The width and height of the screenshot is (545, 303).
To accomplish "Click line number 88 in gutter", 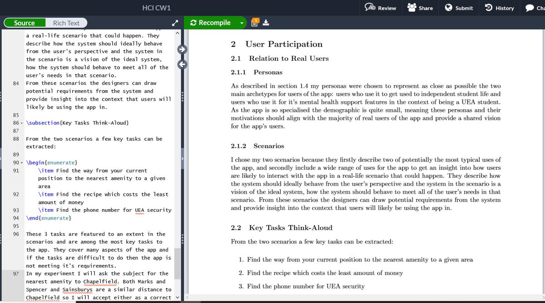I will click(x=15, y=139).
